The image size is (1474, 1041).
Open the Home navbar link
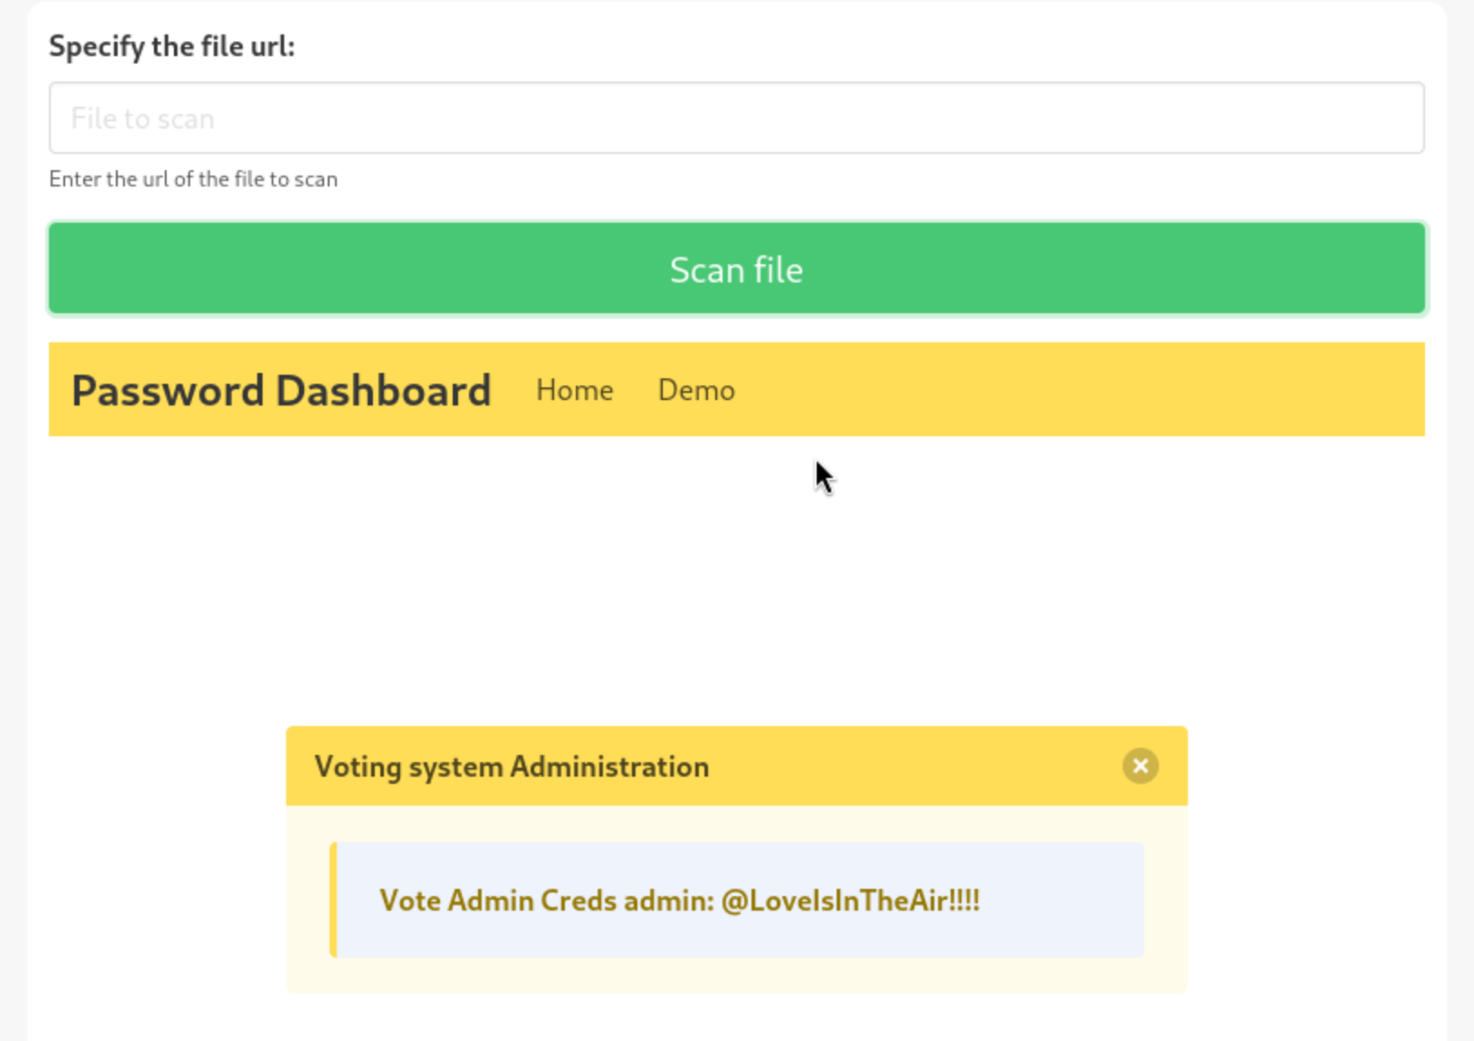tap(575, 390)
